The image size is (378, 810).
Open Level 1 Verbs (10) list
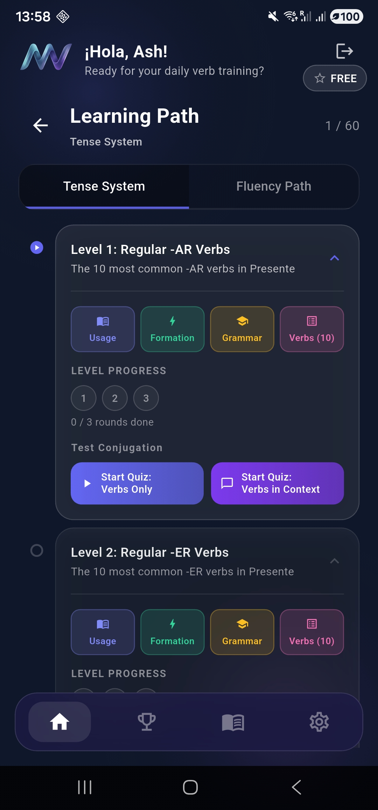coord(311,329)
